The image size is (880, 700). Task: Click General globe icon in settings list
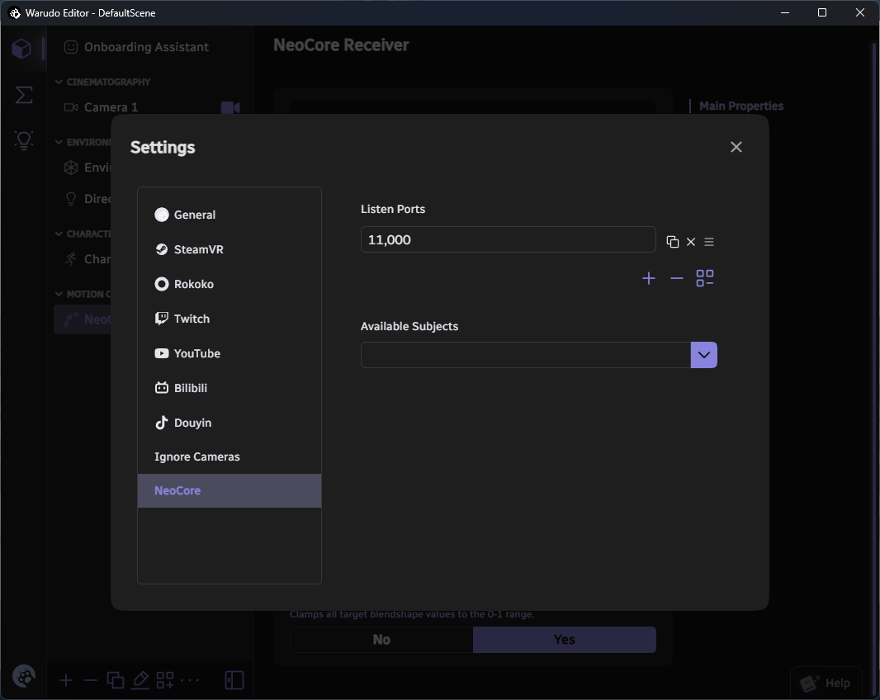click(x=162, y=215)
